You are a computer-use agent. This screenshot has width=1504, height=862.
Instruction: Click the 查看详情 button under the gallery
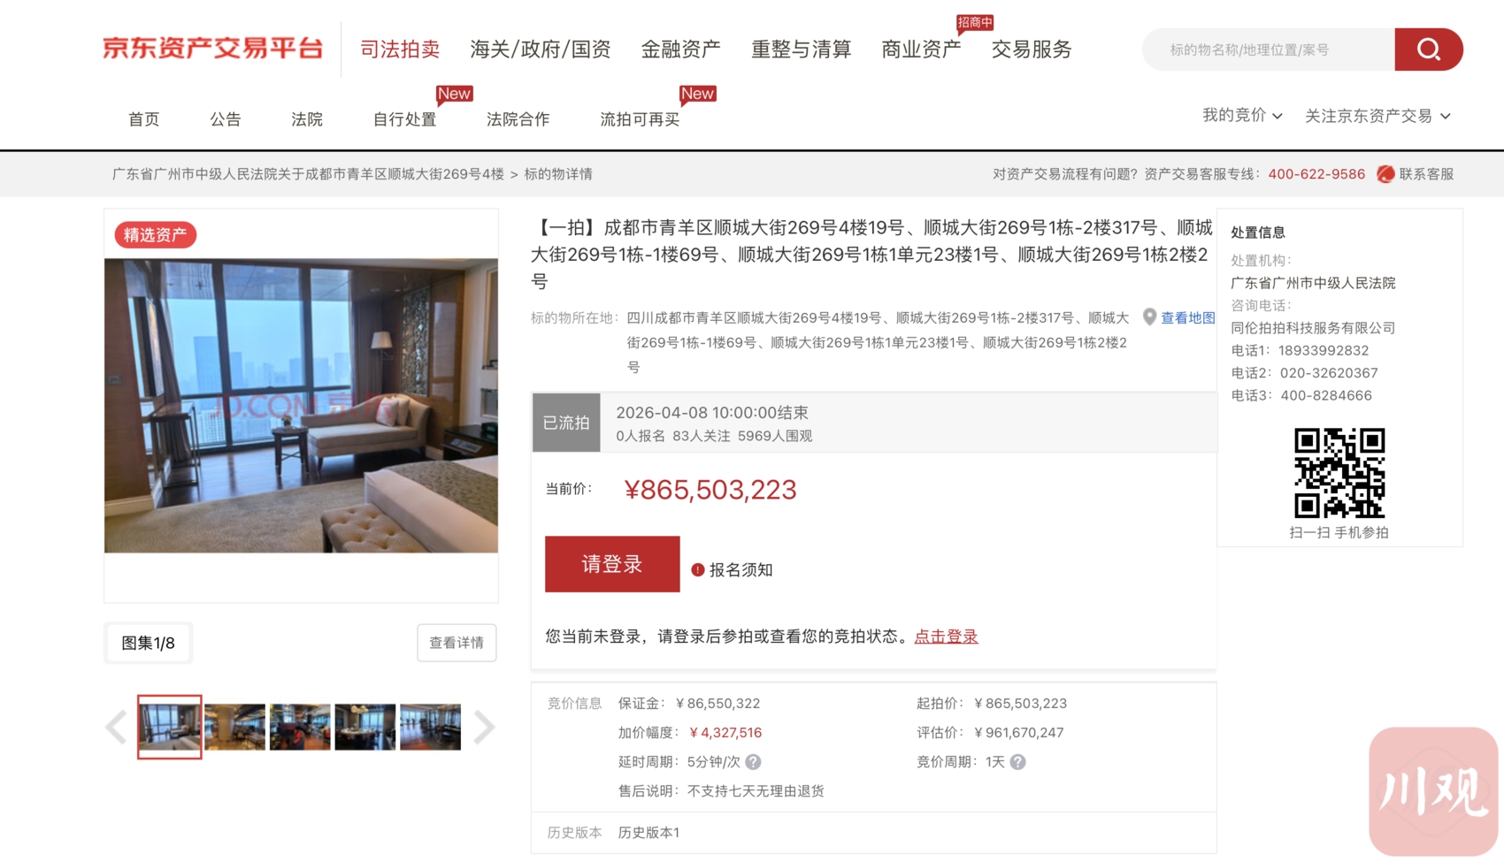click(457, 643)
